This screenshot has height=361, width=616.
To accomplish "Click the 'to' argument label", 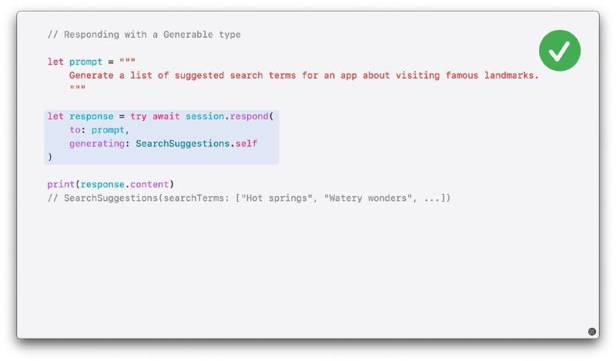I will tap(75, 130).
